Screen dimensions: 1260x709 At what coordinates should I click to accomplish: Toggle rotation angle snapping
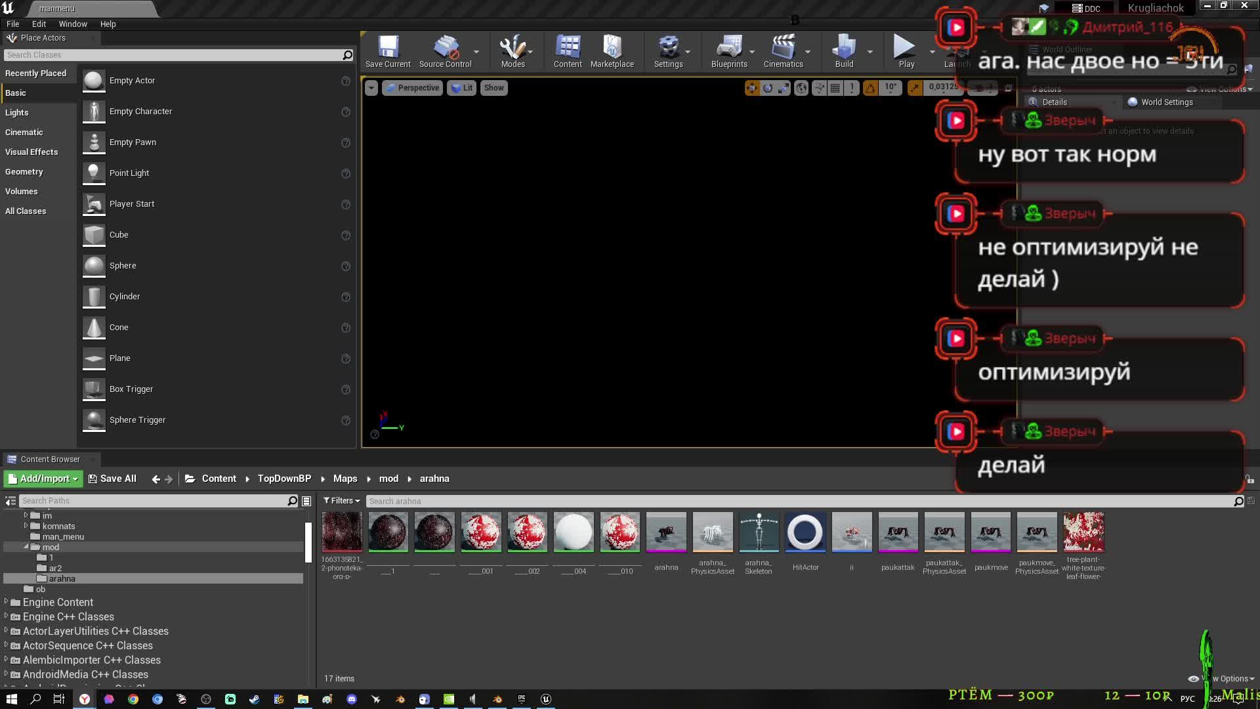click(870, 88)
